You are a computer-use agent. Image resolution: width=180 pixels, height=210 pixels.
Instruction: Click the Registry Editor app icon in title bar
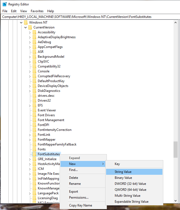click(5, 4)
